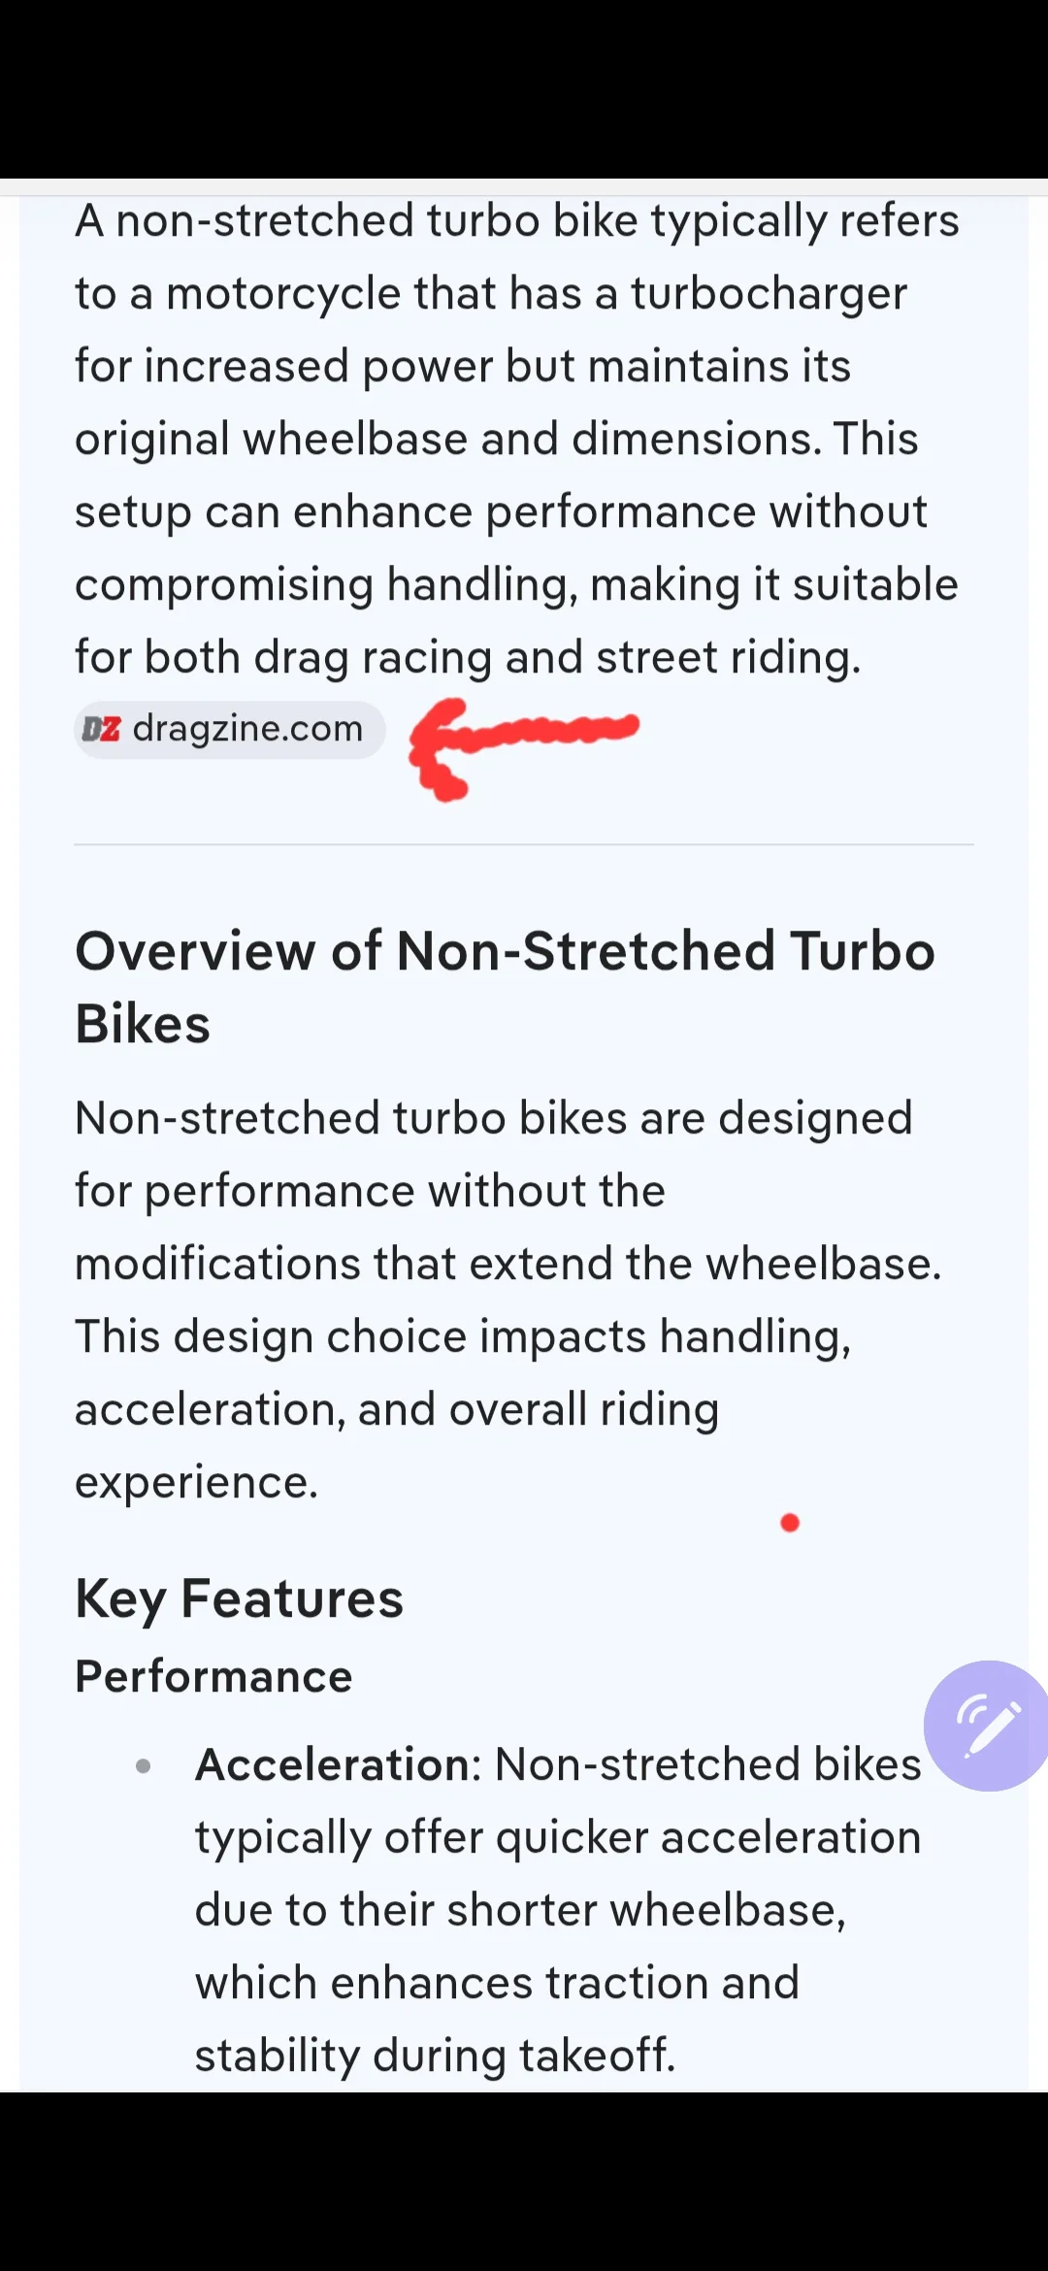Click the gray bullet point before Acceleration

[144, 1765]
